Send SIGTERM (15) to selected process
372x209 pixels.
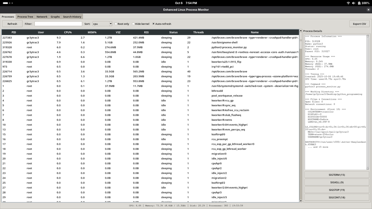pos(337,175)
